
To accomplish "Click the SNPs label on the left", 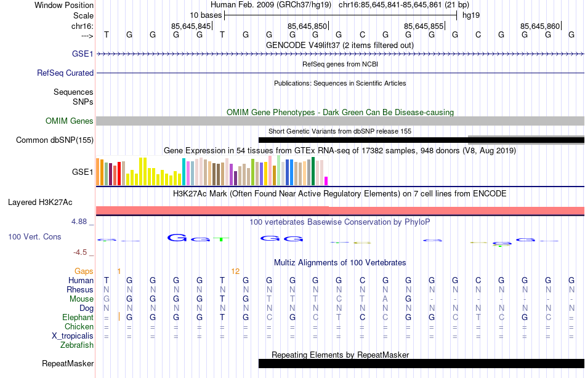I will pyautogui.click(x=83, y=102).
